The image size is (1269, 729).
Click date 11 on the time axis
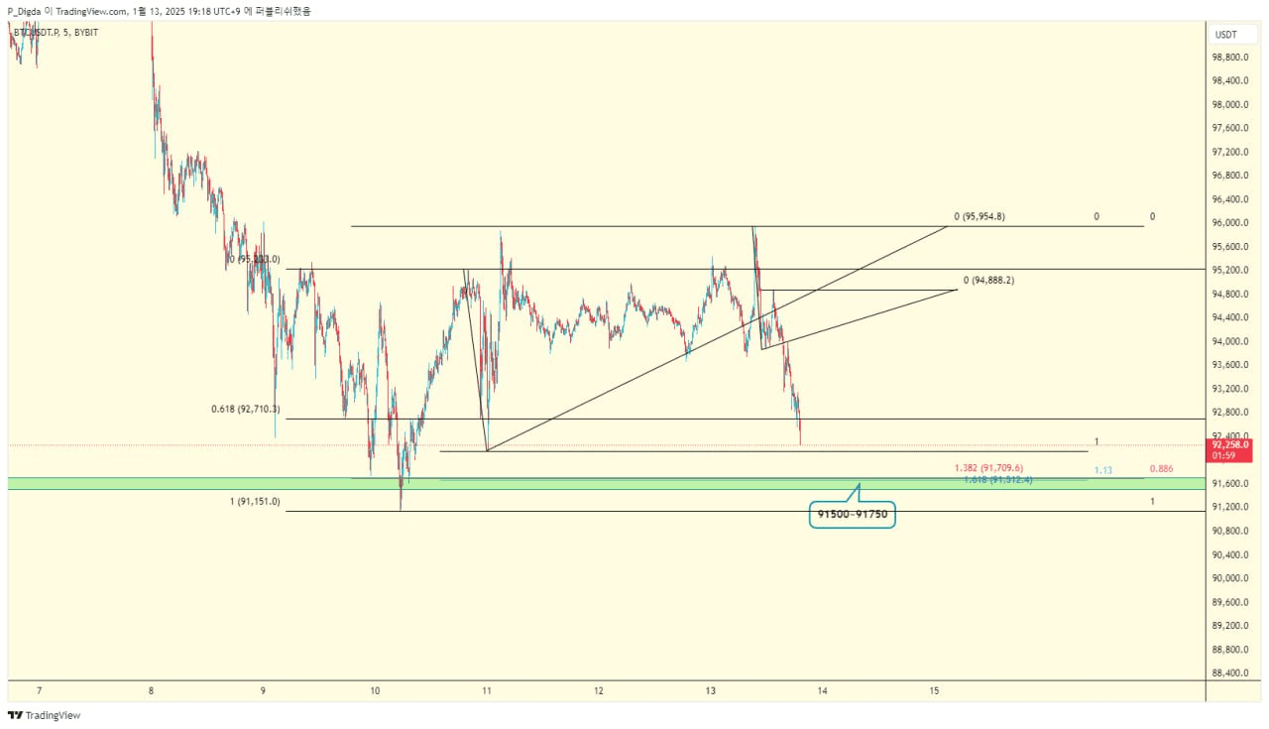coord(487,689)
